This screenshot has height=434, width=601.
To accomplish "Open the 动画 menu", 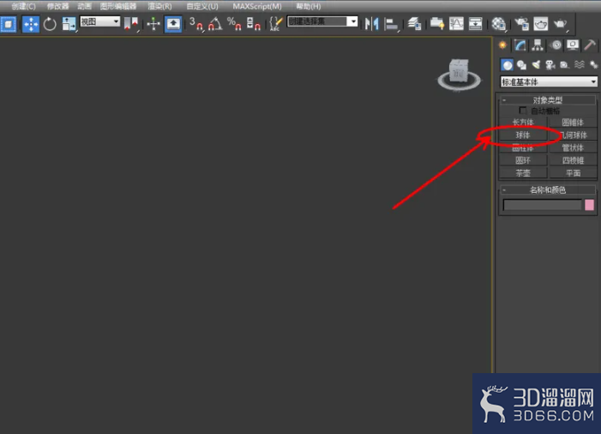I will tap(84, 6).
